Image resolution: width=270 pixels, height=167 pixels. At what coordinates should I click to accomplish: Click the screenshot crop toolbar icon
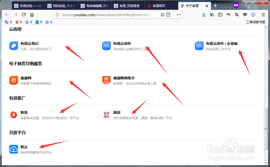click(237, 15)
